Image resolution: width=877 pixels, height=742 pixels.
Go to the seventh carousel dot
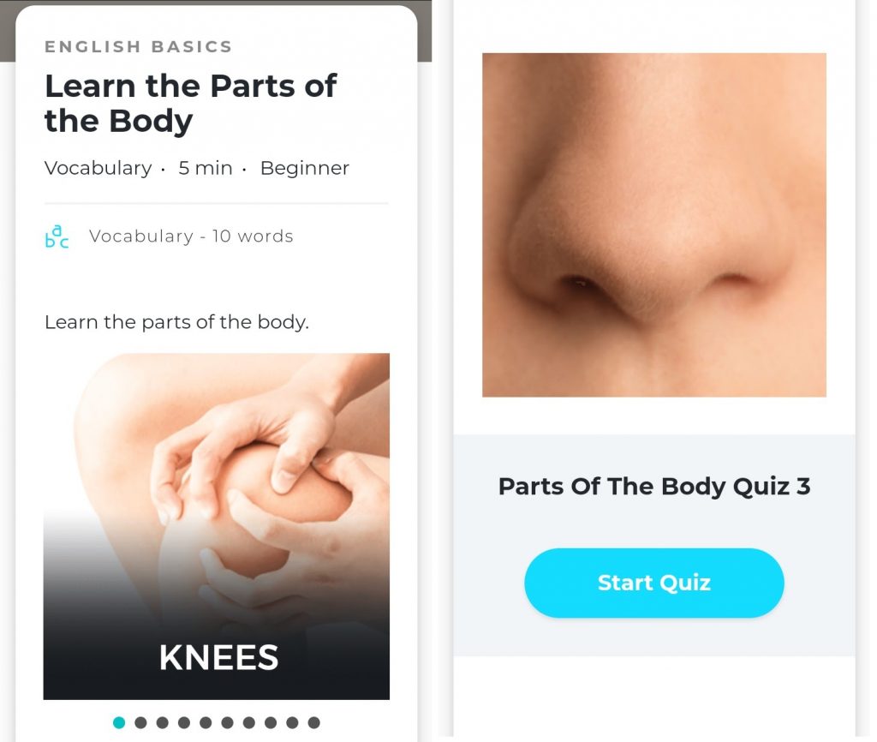(249, 722)
